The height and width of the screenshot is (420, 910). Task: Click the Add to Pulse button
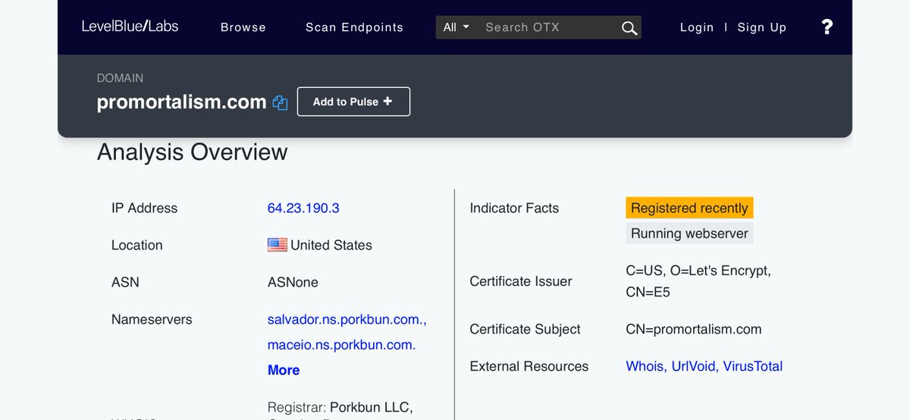coord(353,102)
